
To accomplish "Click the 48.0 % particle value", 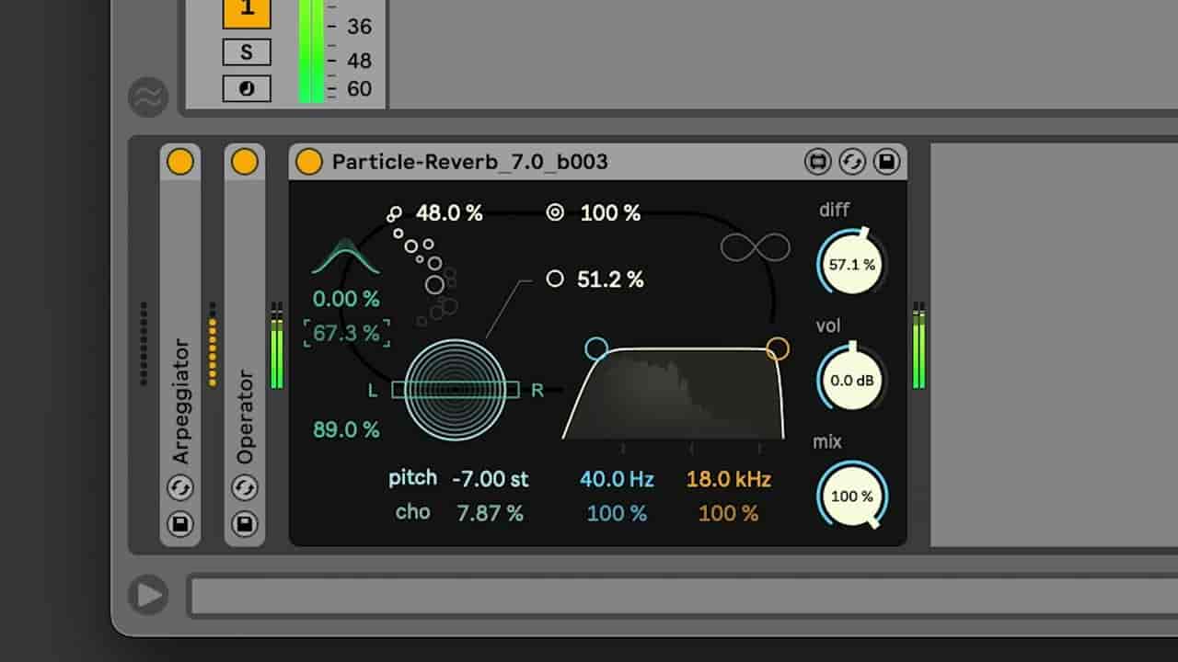I will pyautogui.click(x=449, y=213).
